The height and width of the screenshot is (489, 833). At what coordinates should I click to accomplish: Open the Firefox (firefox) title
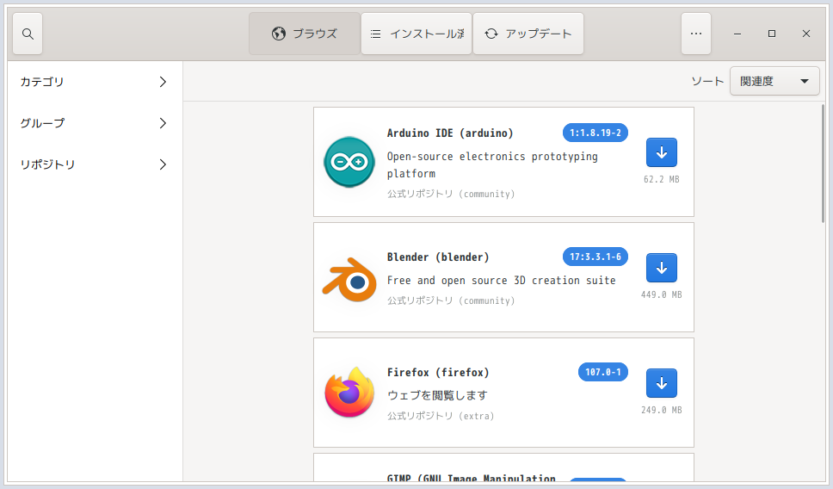pos(438,373)
